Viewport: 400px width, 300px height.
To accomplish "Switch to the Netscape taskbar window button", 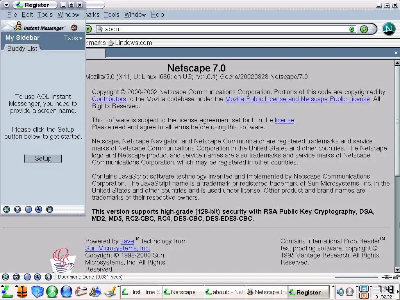I will (x=183, y=292).
